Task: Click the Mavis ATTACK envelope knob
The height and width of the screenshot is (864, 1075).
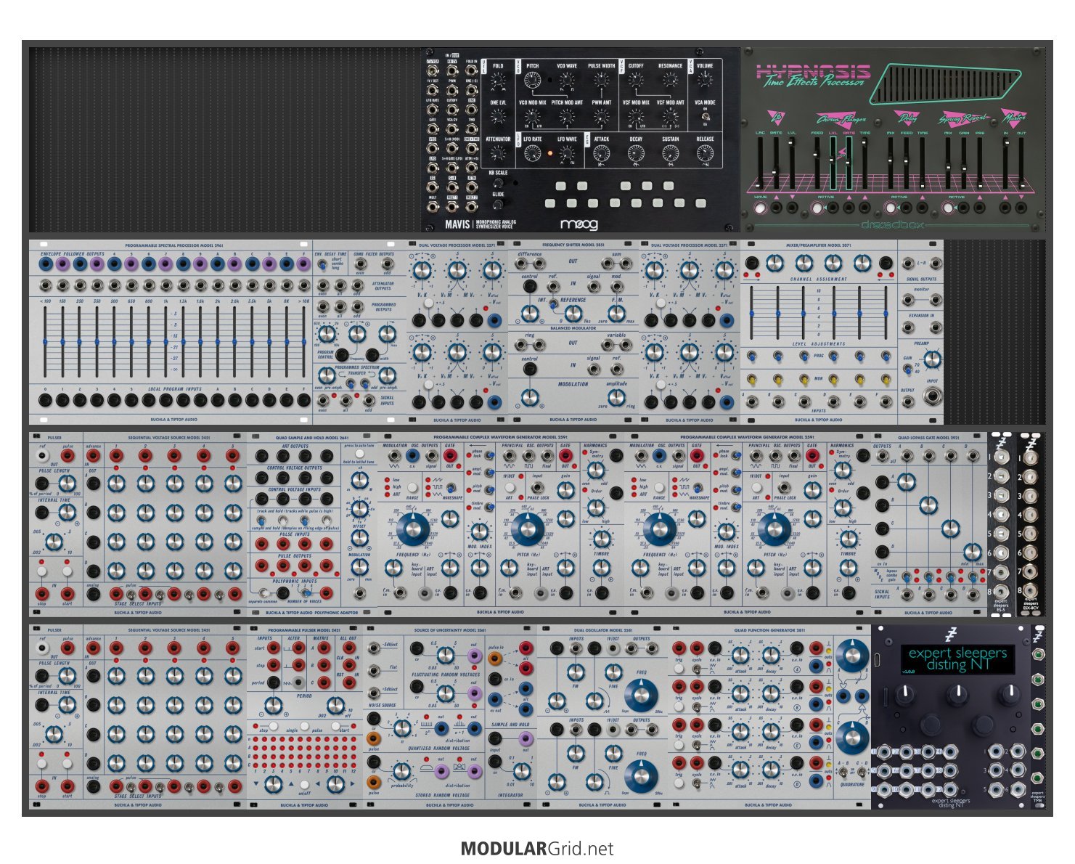Action: tap(602, 153)
